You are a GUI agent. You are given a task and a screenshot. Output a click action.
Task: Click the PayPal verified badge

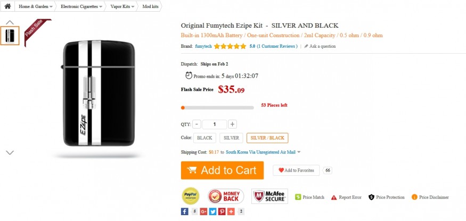tap(191, 196)
